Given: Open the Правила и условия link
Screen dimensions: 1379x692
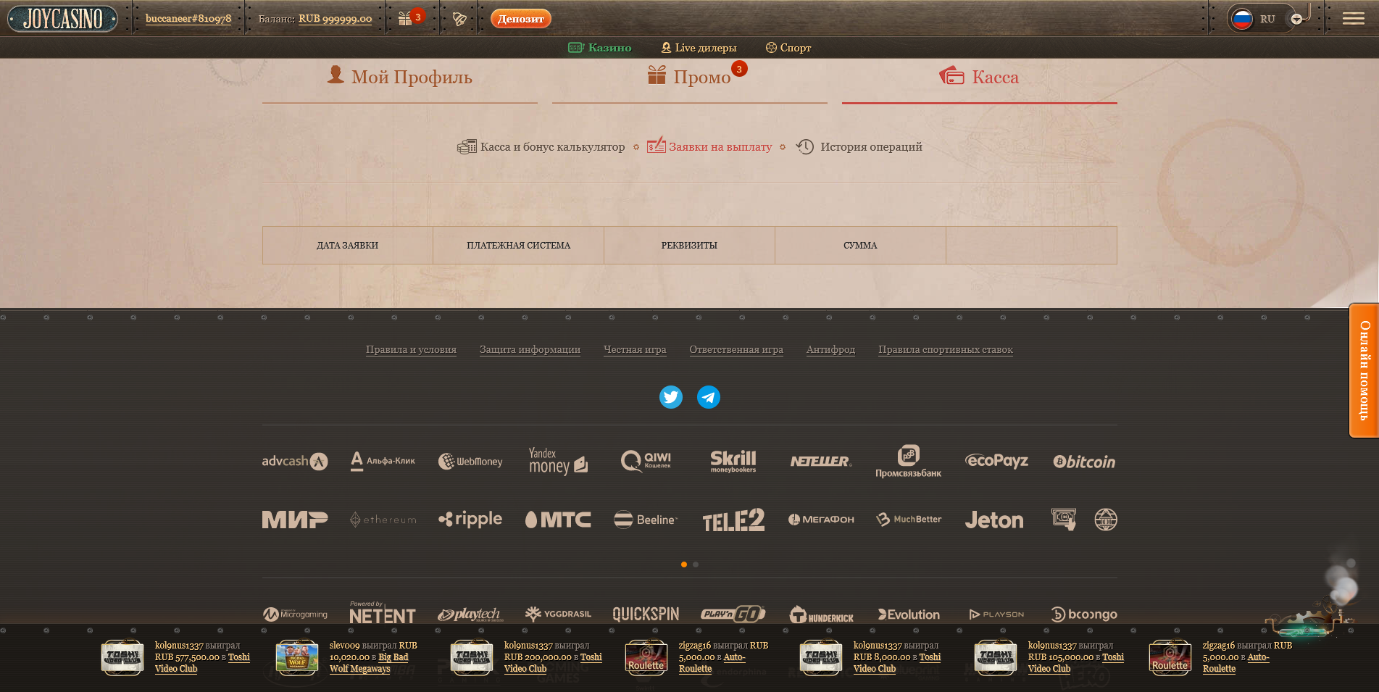Looking at the screenshot, I should click(411, 350).
